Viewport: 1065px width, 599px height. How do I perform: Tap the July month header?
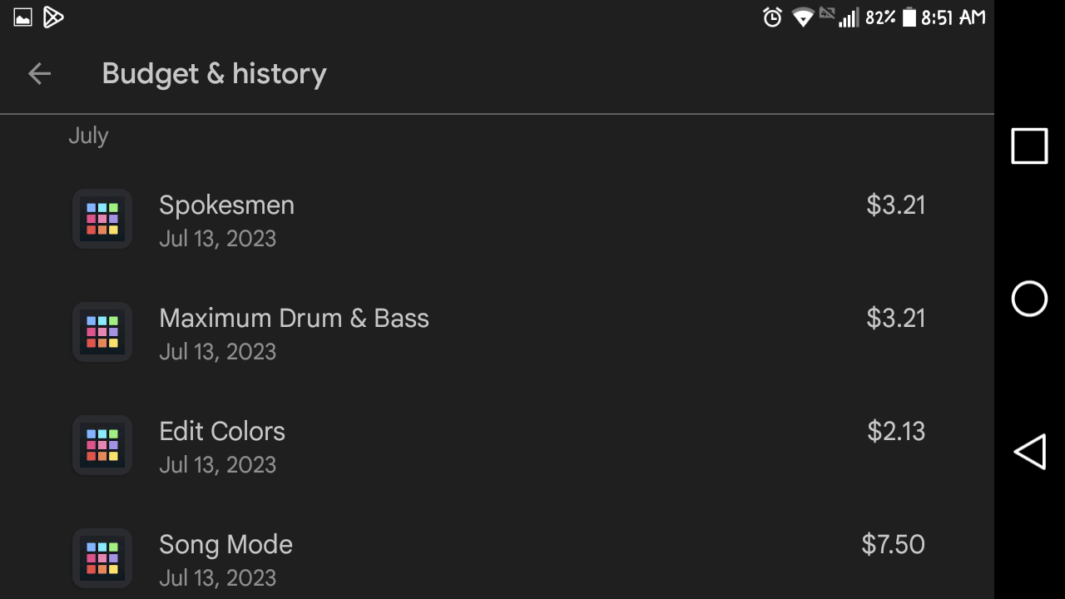click(88, 136)
